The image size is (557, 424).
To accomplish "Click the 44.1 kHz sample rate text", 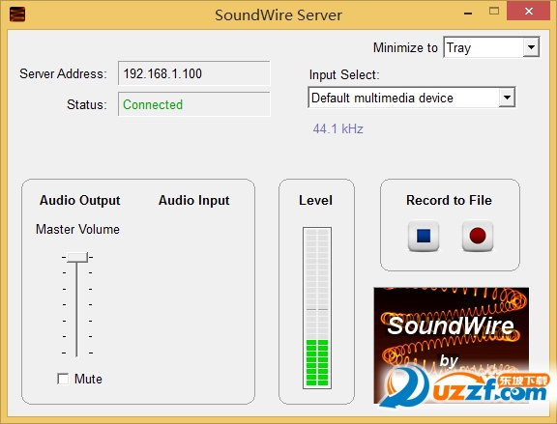I will coord(337,128).
